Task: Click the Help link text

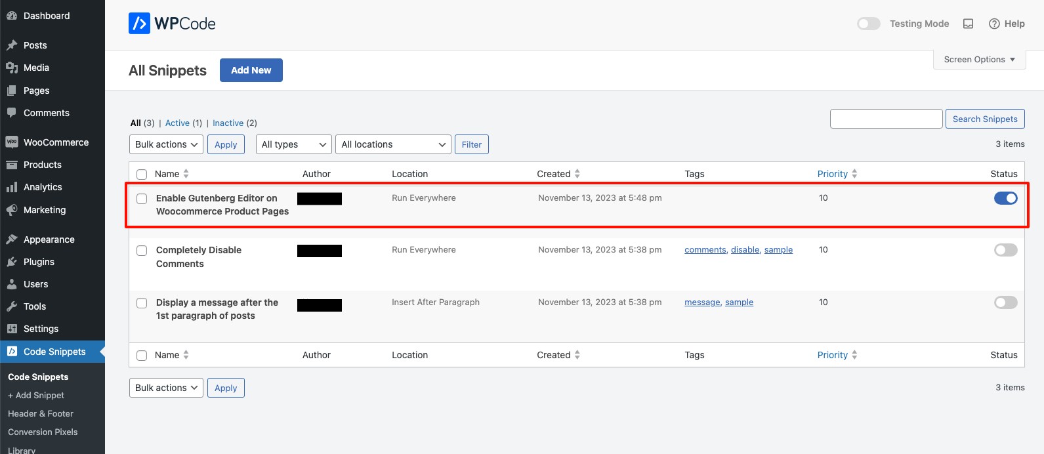Action: (x=1014, y=24)
